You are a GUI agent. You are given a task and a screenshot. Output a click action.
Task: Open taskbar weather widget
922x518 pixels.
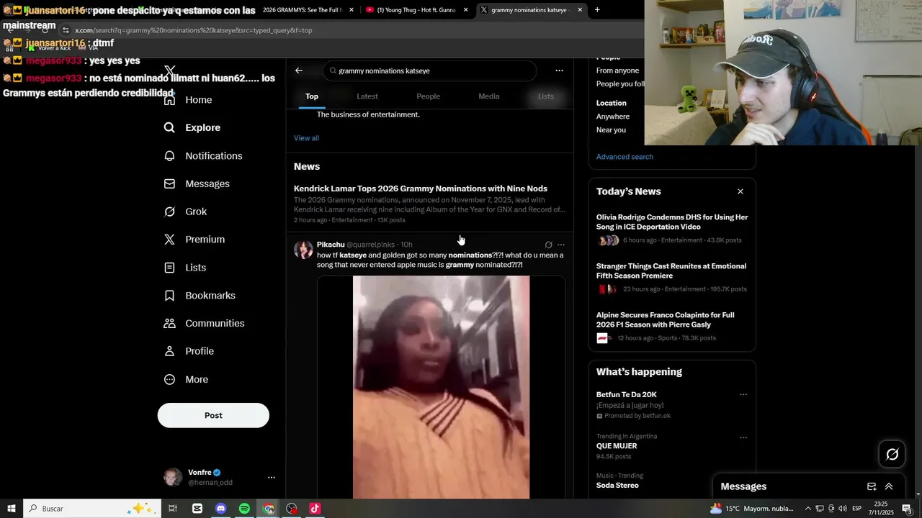[752, 509]
